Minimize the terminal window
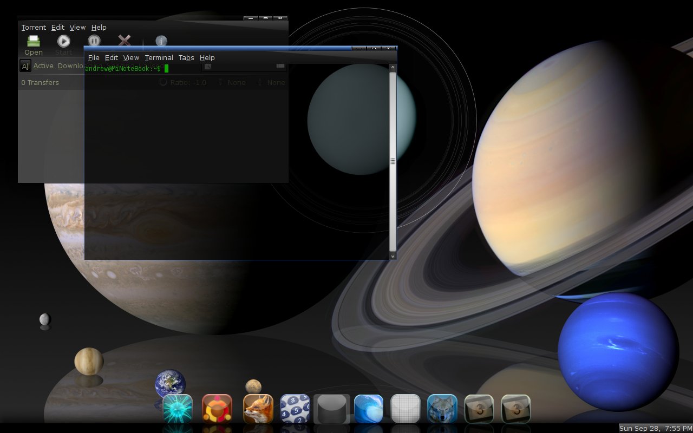 [359, 49]
